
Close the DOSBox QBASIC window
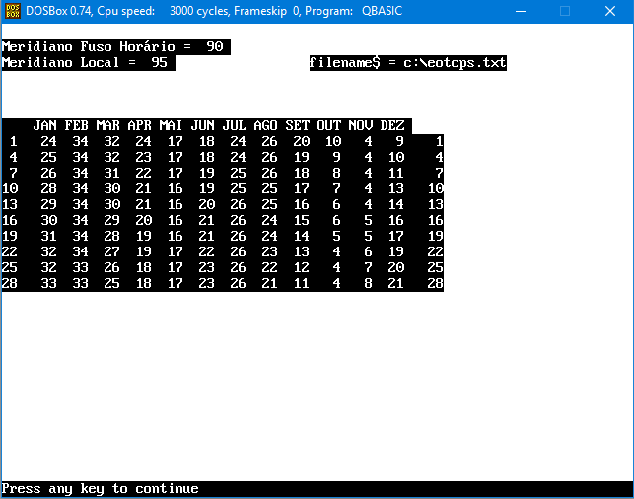pos(610,11)
